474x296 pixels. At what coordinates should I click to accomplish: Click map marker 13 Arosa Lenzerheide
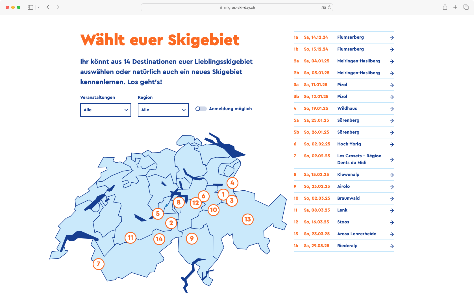pos(248,219)
